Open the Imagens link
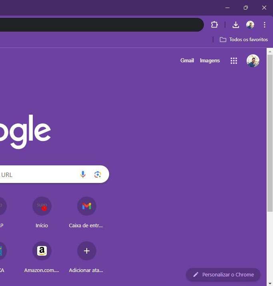The width and height of the screenshot is (273, 286). pos(210,60)
